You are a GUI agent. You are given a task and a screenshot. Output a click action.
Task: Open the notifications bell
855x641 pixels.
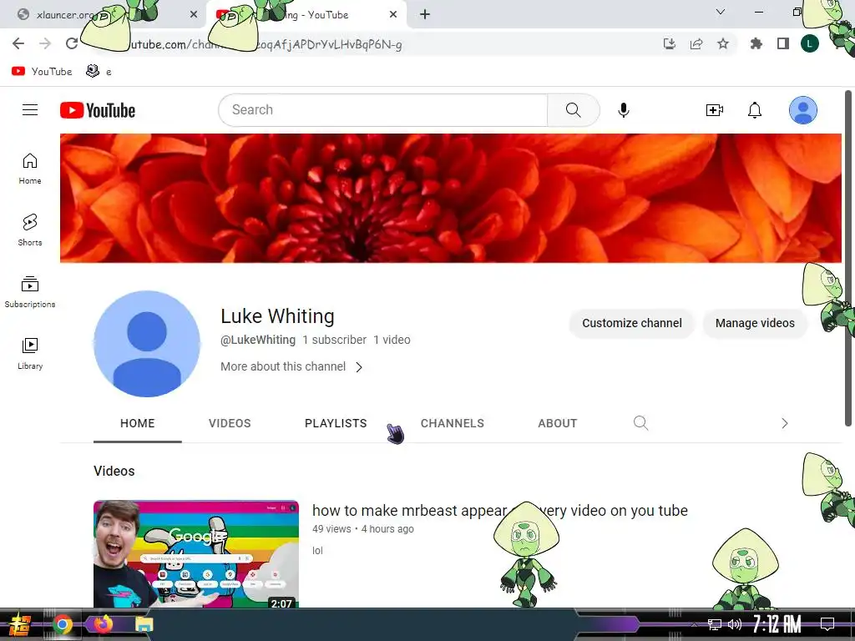pos(755,110)
